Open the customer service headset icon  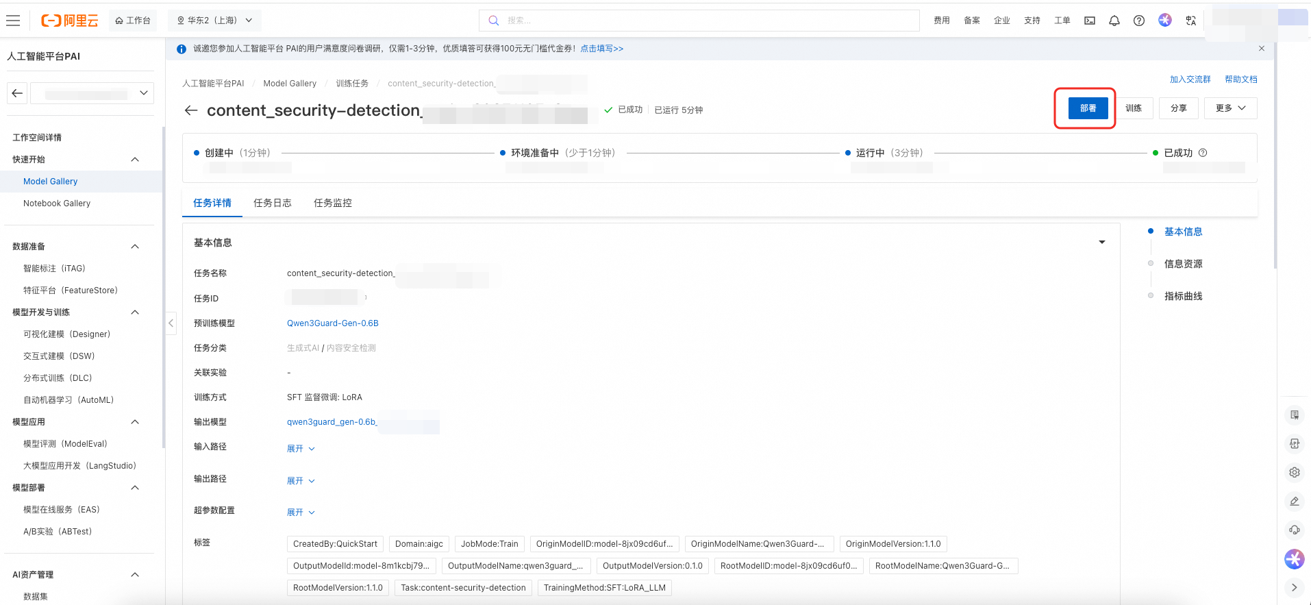click(1295, 530)
